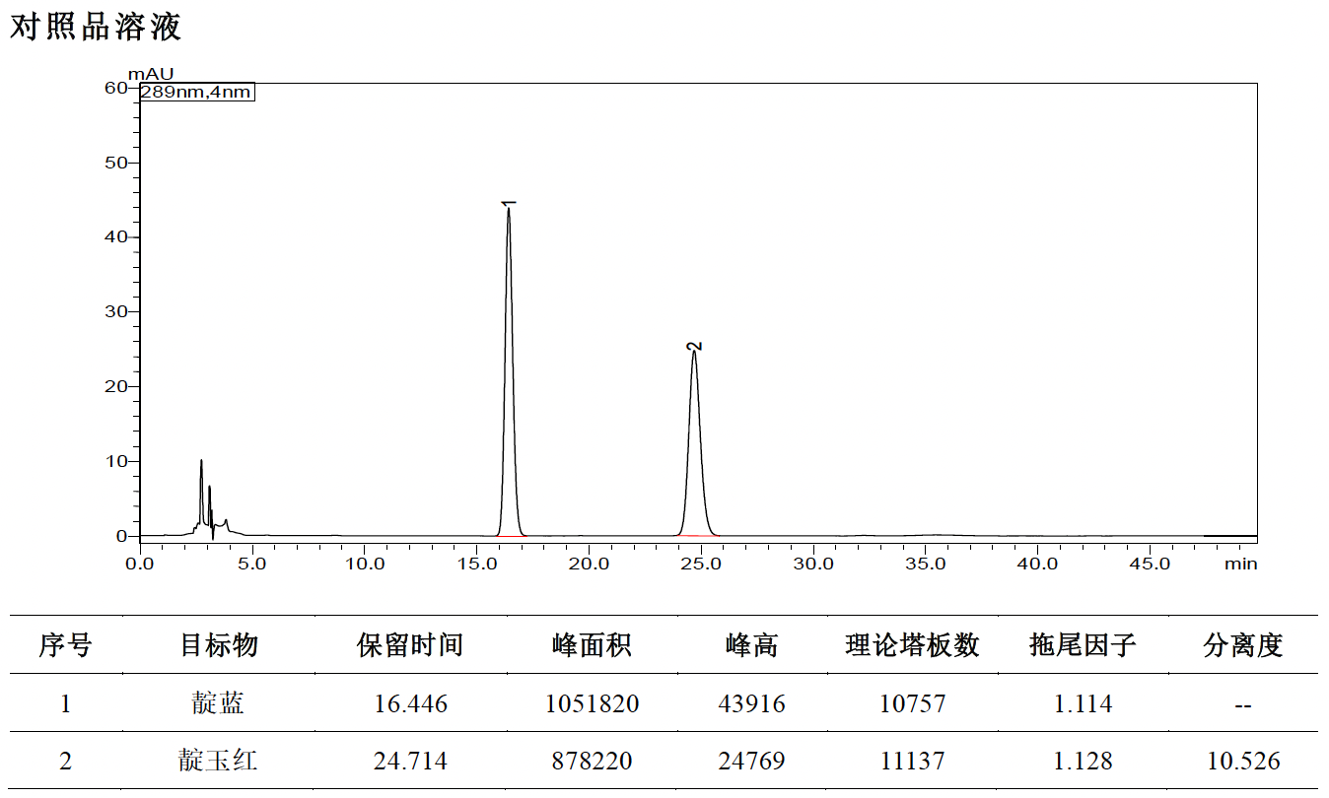Click retention time value 24.714
The height and width of the screenshot is (798, 1329).
coord(410,762)
